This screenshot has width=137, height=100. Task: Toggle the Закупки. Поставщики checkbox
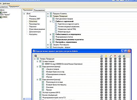(51, 45)
